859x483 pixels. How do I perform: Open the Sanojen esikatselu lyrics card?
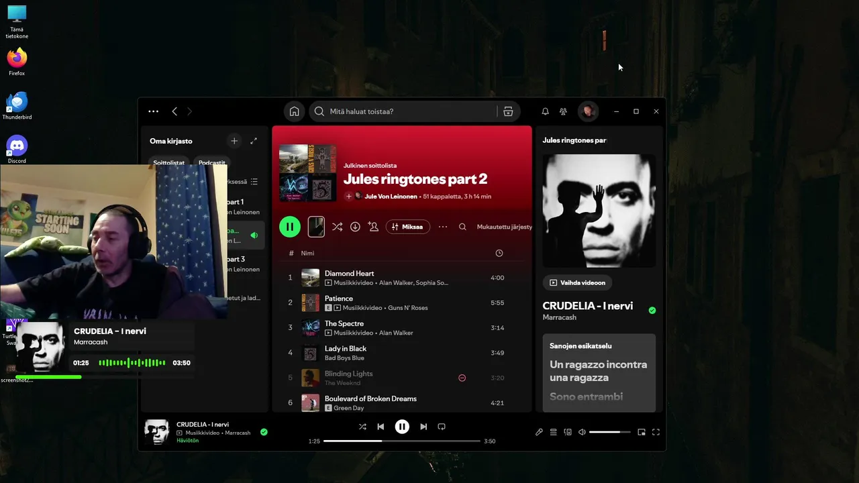coord(599,373)
